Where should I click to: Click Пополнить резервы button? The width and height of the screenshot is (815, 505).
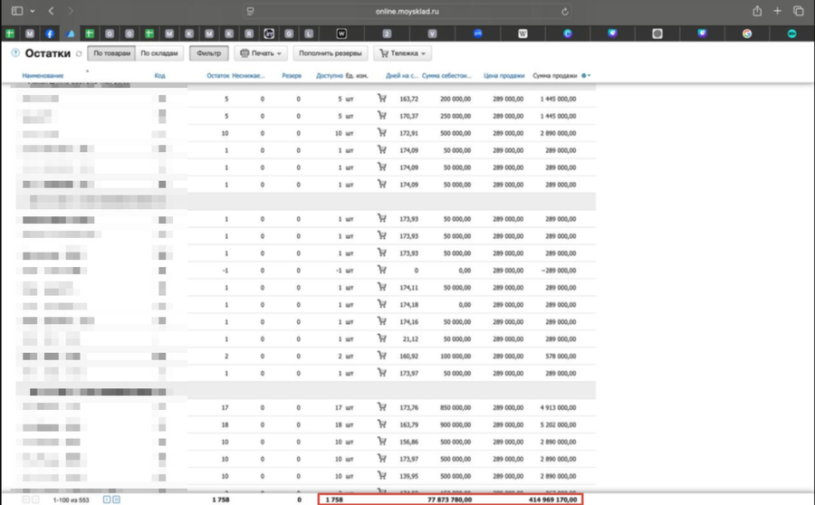click(331, 53)
